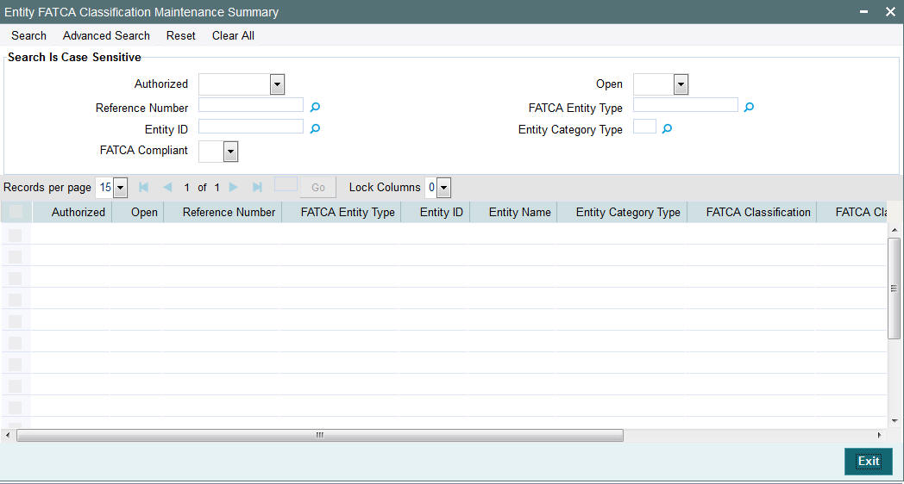The image size is (904, 484).
Task: Expand the Authorized dropdown
Action: pos(277,84)
